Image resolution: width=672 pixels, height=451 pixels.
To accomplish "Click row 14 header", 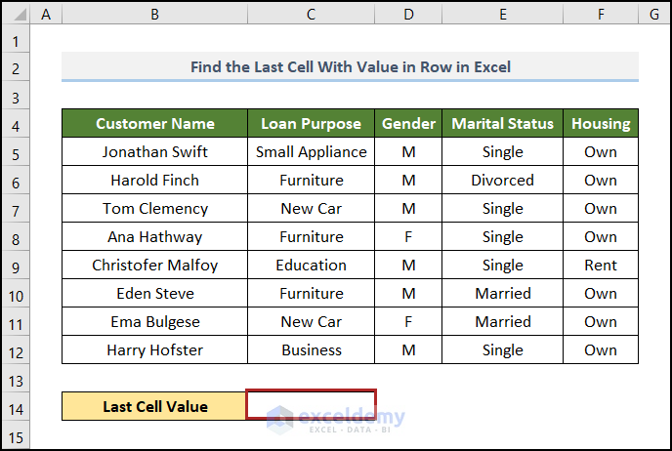I will [15, 406].
